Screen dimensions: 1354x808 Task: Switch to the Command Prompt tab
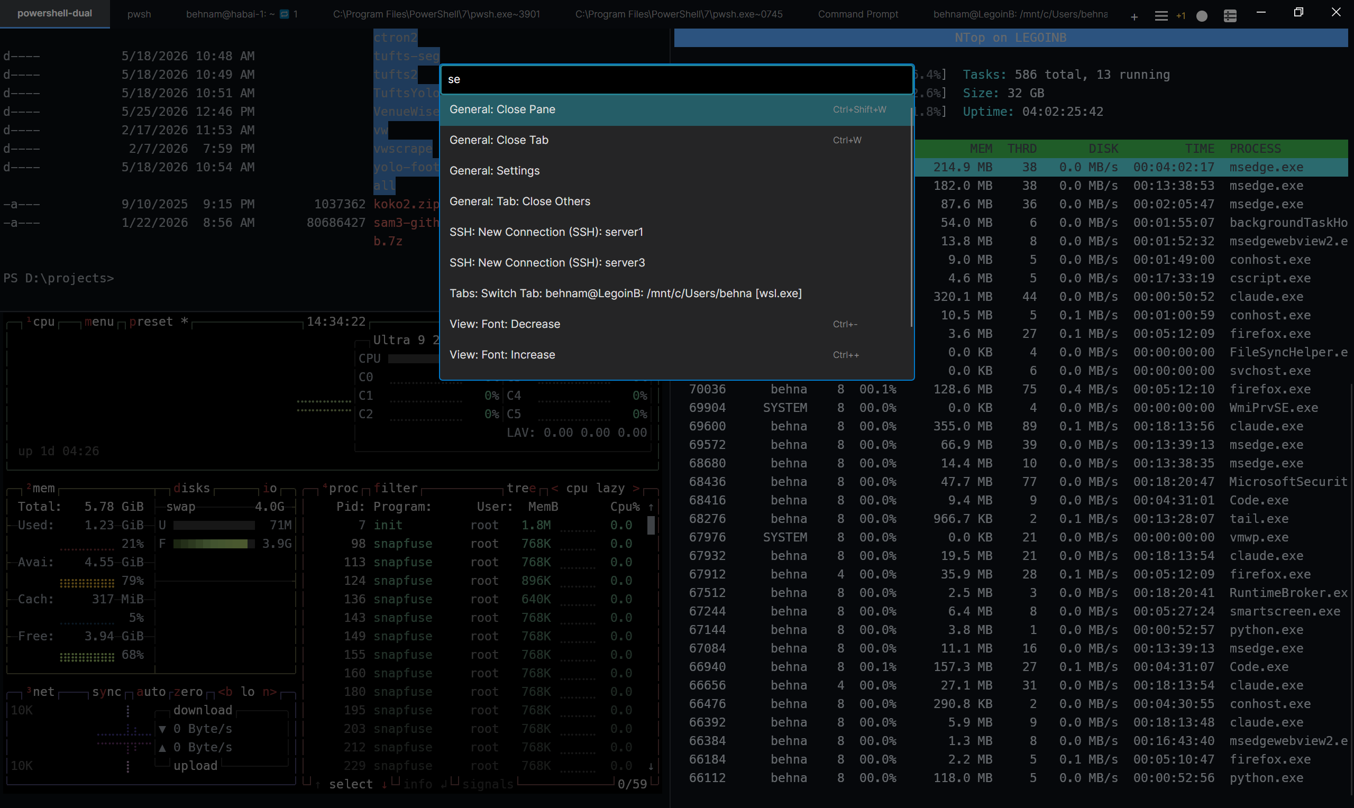point(858,14)
